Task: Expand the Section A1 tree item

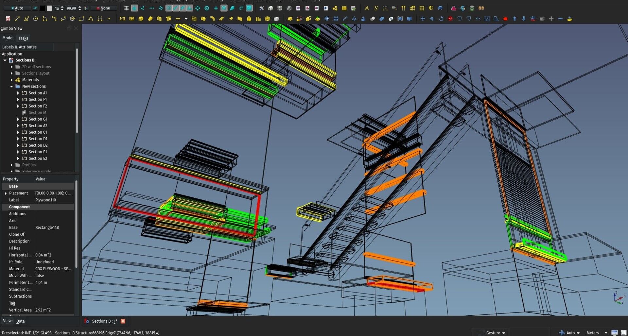Action: [x=18, y=93]
